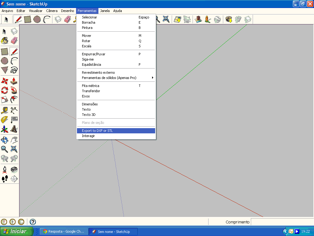Select the Circle tool in left toolbar
Image resolution: width=314 pixels, height=236 pixels.
[x=5, y=61]
